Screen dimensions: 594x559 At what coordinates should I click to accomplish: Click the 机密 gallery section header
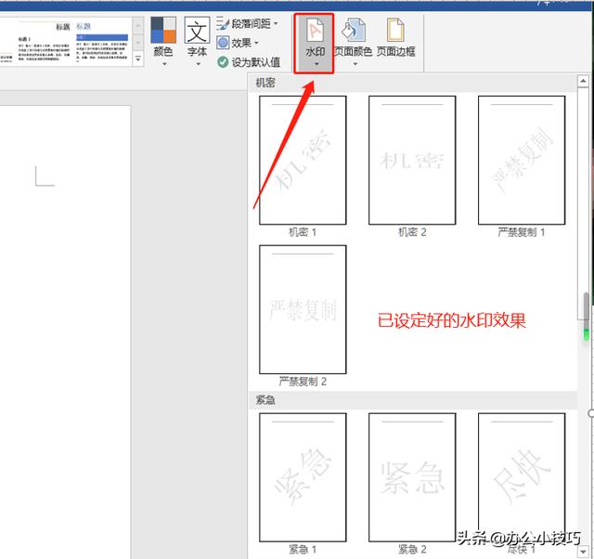(413, 83)
